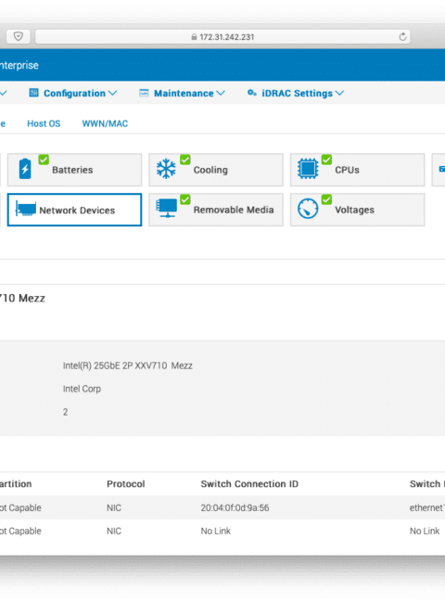Click the Intel Corp manufacturer value

point(82,389)
